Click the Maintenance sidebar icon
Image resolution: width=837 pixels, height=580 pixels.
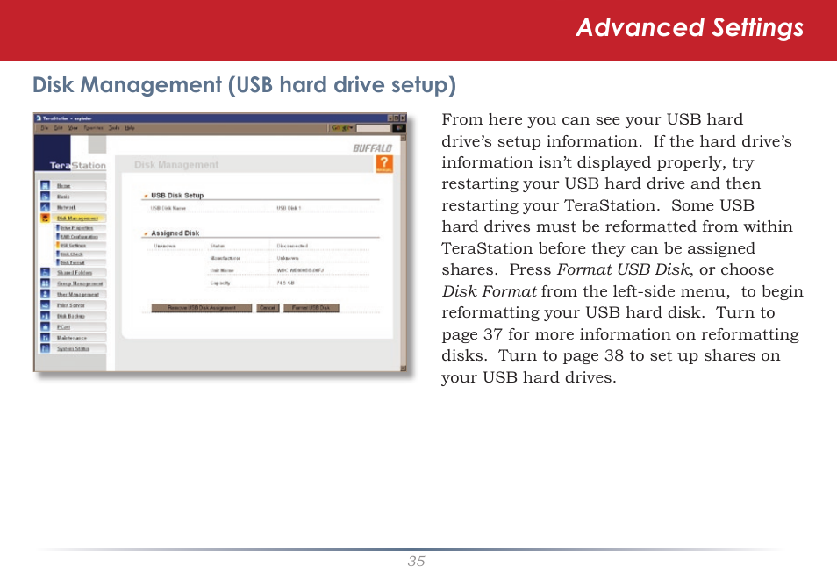coord(46,338)
